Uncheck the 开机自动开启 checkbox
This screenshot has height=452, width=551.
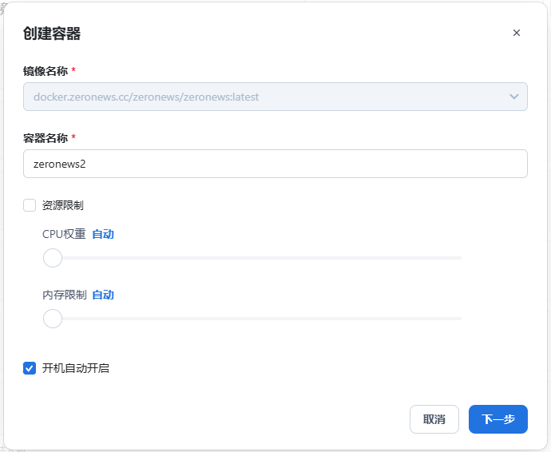click(30, 368)
